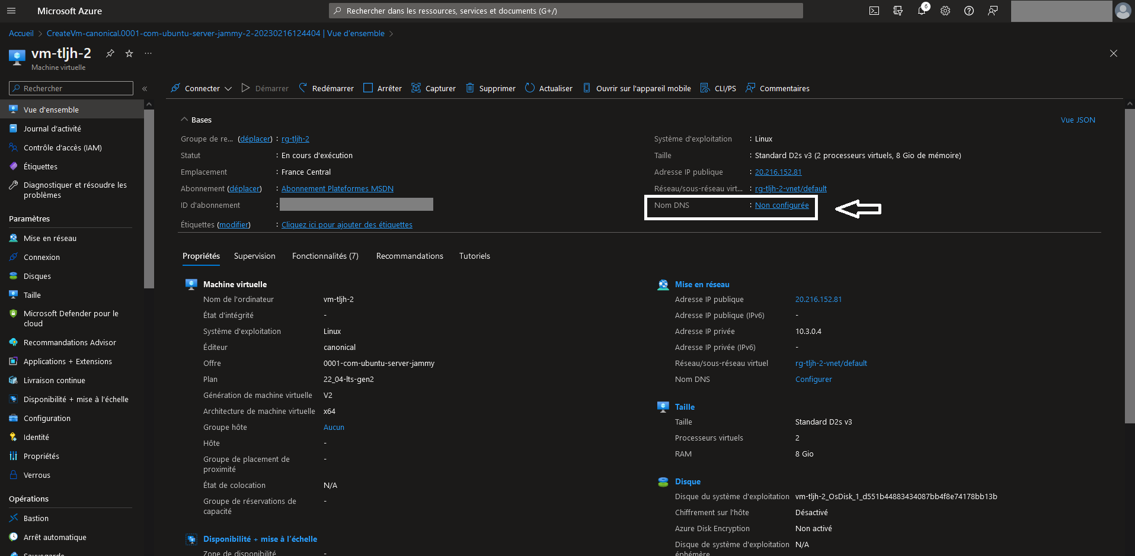Switch to the Fonctionnalités (7) tab
The image size is (1135, 556).
tap(325, 256)
